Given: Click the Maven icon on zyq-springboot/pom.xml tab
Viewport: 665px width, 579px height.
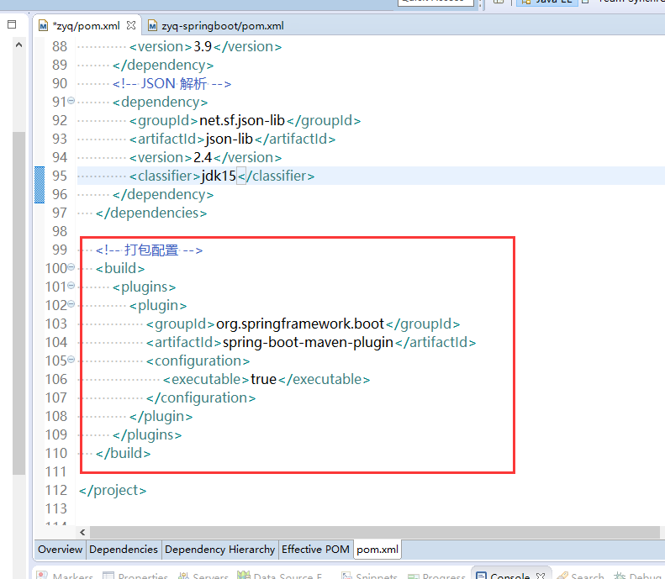Looking at the screenshot, I should click(x=152, y=26).
